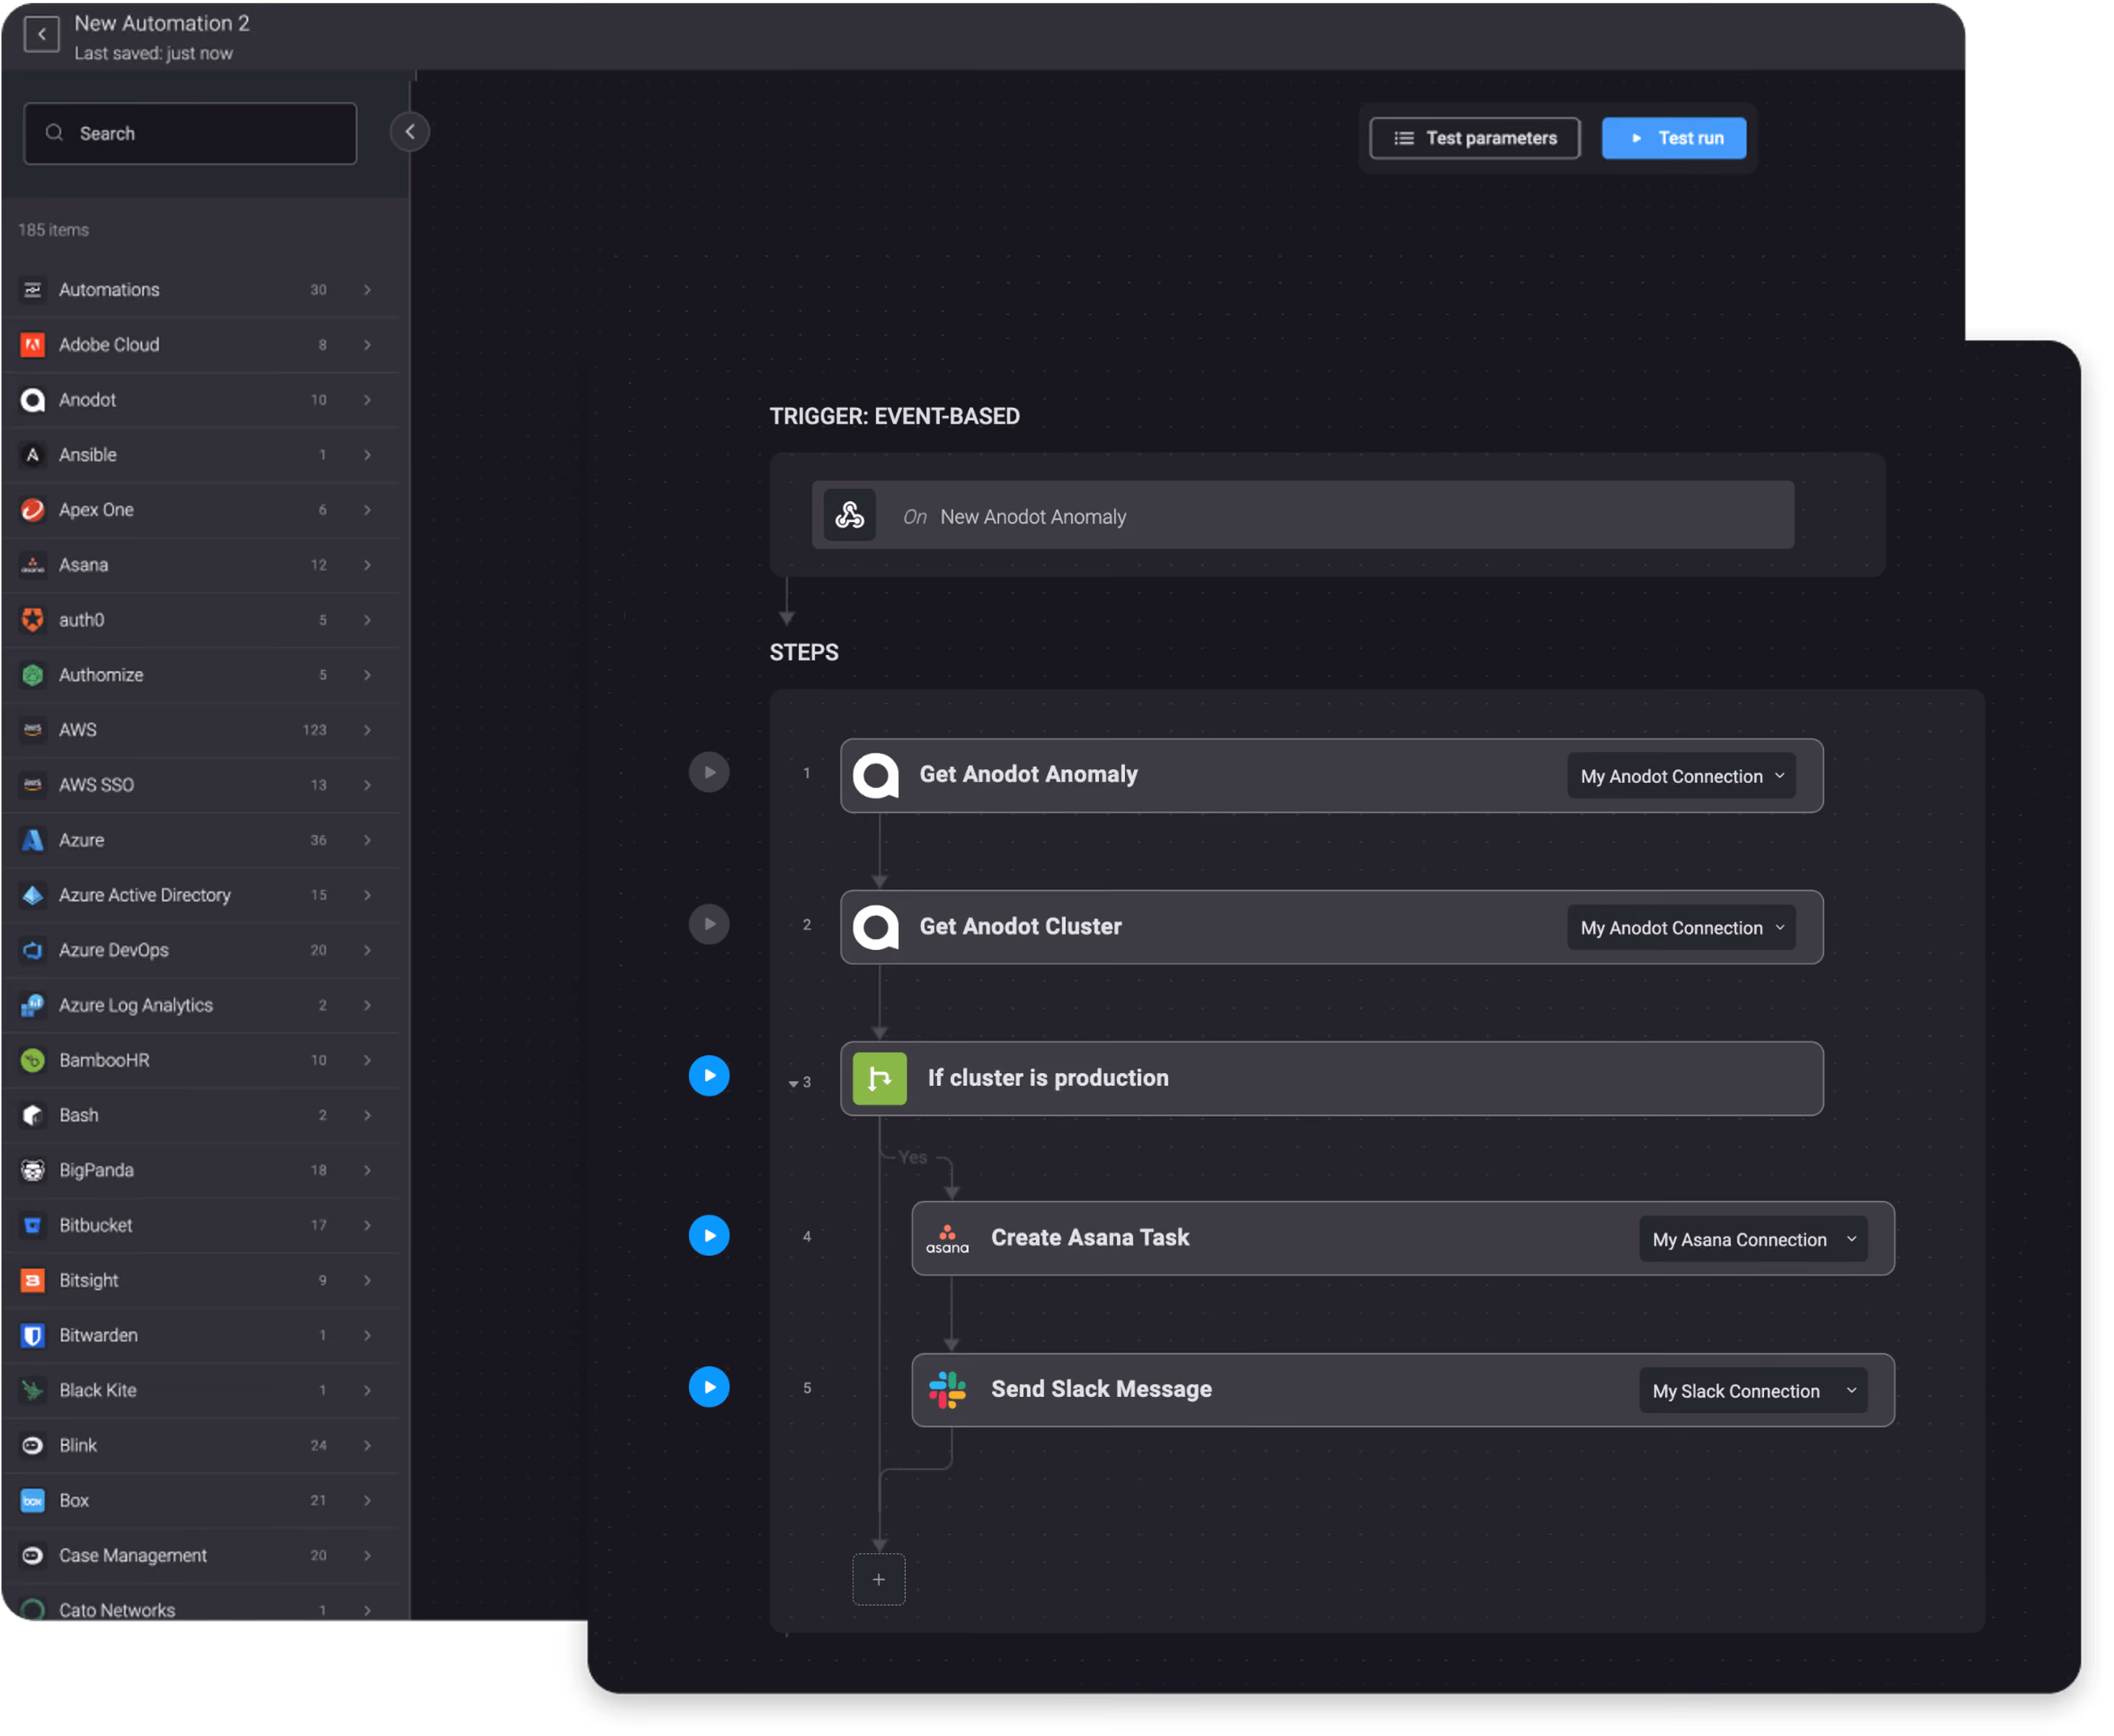This screenshot has width=2114, height=1736.
Task: Click the New Automation 2 title
Action: click(x=162, y=23)
